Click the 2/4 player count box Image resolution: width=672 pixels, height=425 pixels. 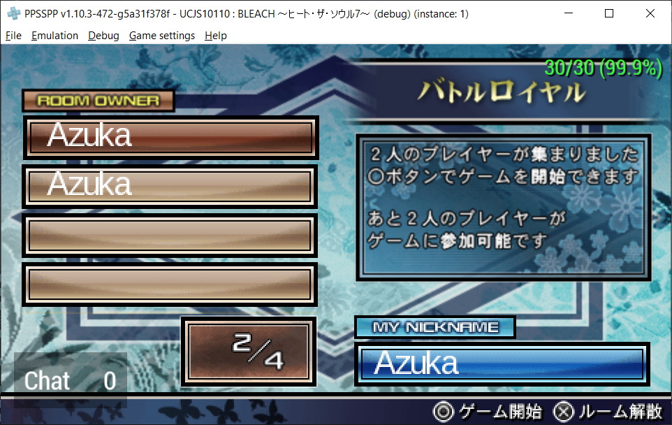pos(248,352)
